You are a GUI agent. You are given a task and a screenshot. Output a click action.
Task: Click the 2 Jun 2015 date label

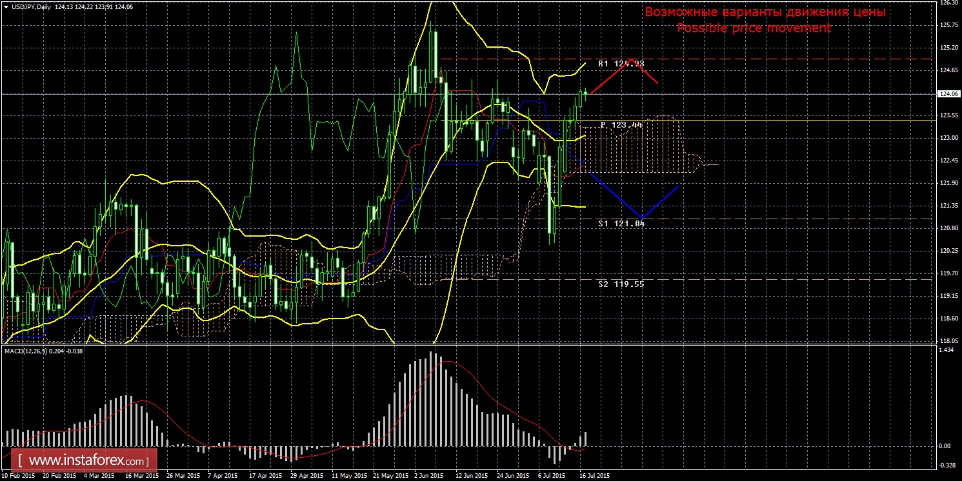(428, 476)
